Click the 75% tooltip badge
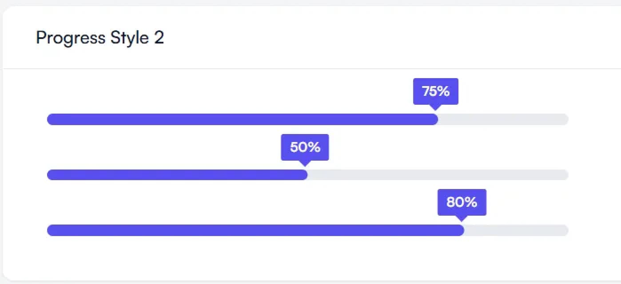Screen dimensions: 621x284 [435, 91]
